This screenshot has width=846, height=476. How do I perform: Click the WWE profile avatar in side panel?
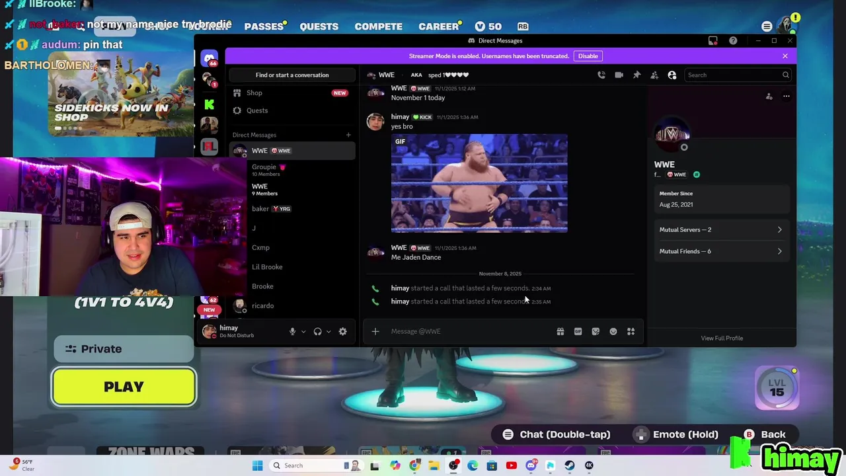pos(672,135)
